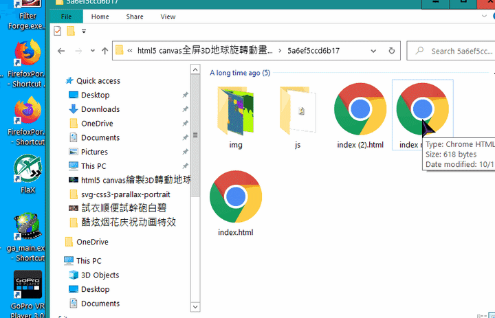Select the lower FirefoxPortable desktop shortcut
The image size is (495, 318).
[27, 121]
